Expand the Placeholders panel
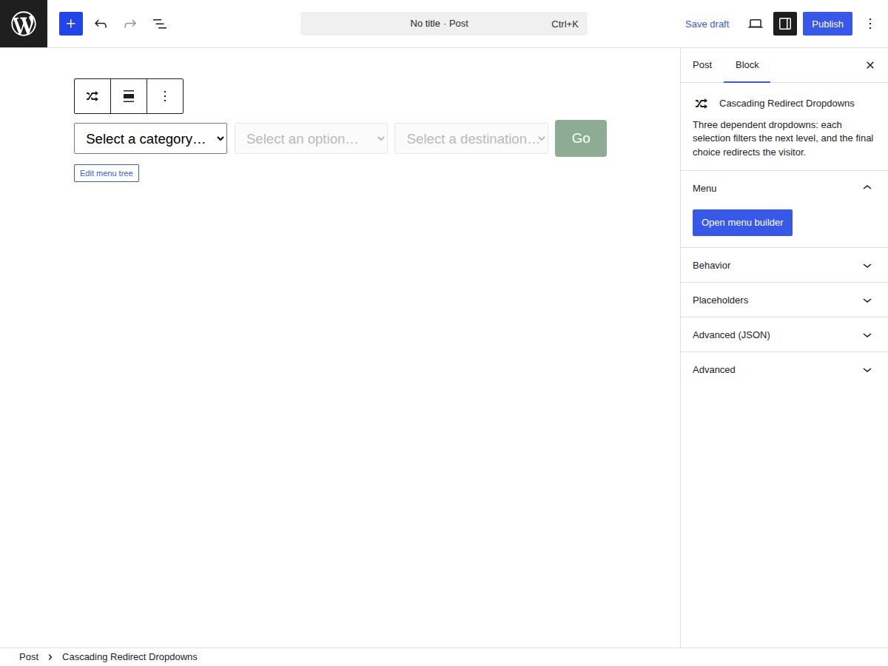This screenshot has height=666, width=888. pyautogui.click(x=784, y=300)
